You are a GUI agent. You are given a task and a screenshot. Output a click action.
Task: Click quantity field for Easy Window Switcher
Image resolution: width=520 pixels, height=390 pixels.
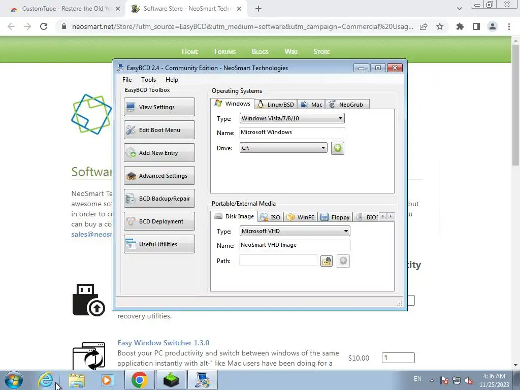[398, 358]
